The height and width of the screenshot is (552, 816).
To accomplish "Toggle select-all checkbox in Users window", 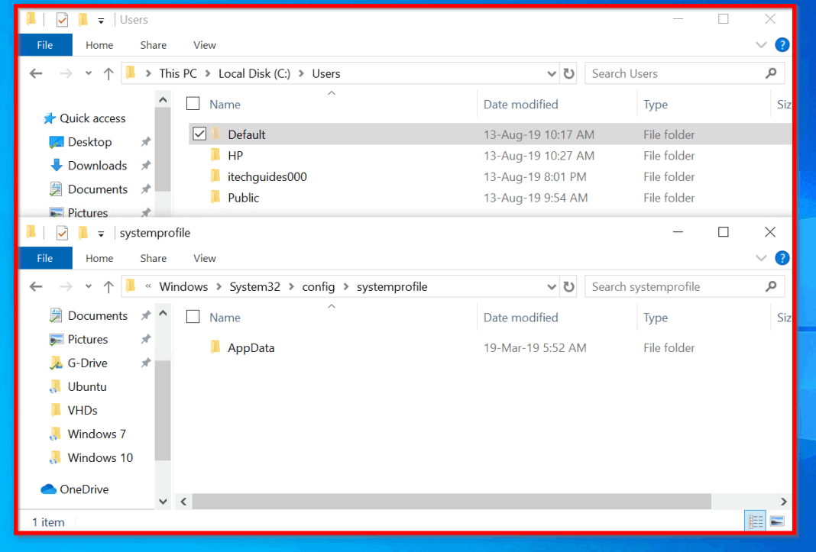I will coord(193,104).
